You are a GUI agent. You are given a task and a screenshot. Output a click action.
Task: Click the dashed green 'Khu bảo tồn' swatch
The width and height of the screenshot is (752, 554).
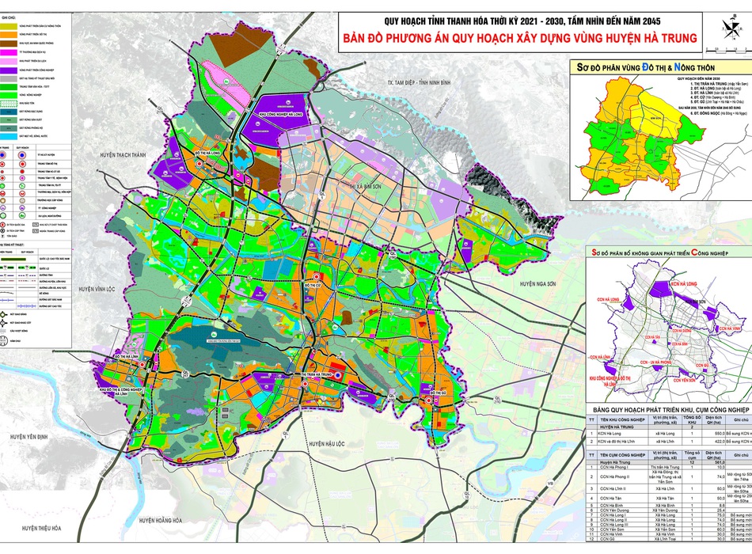(x=9, y=104)
